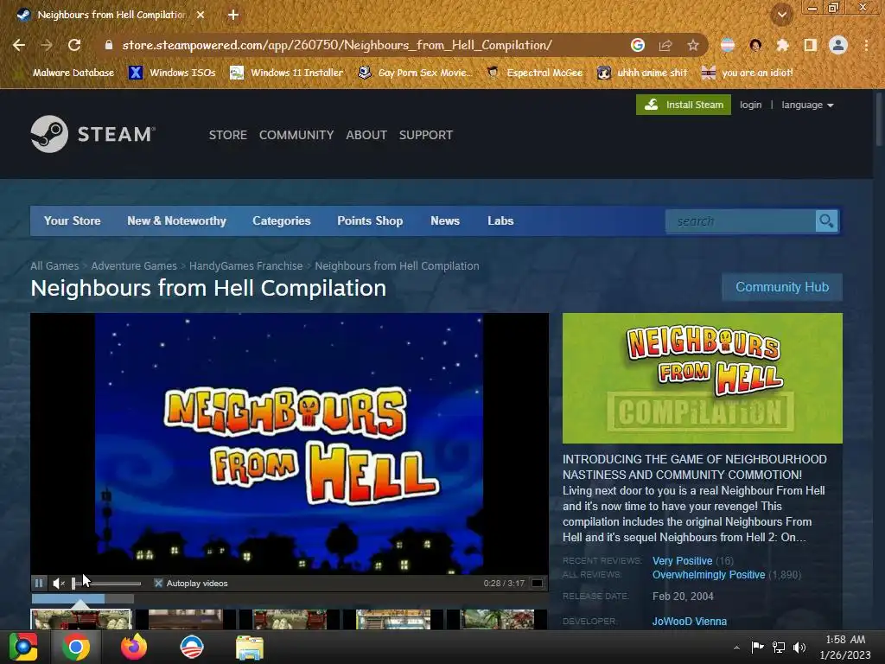This screenshot has height=664, width=885.
Task: Unmute the trailer with the speaker icon
Action: 59,584
